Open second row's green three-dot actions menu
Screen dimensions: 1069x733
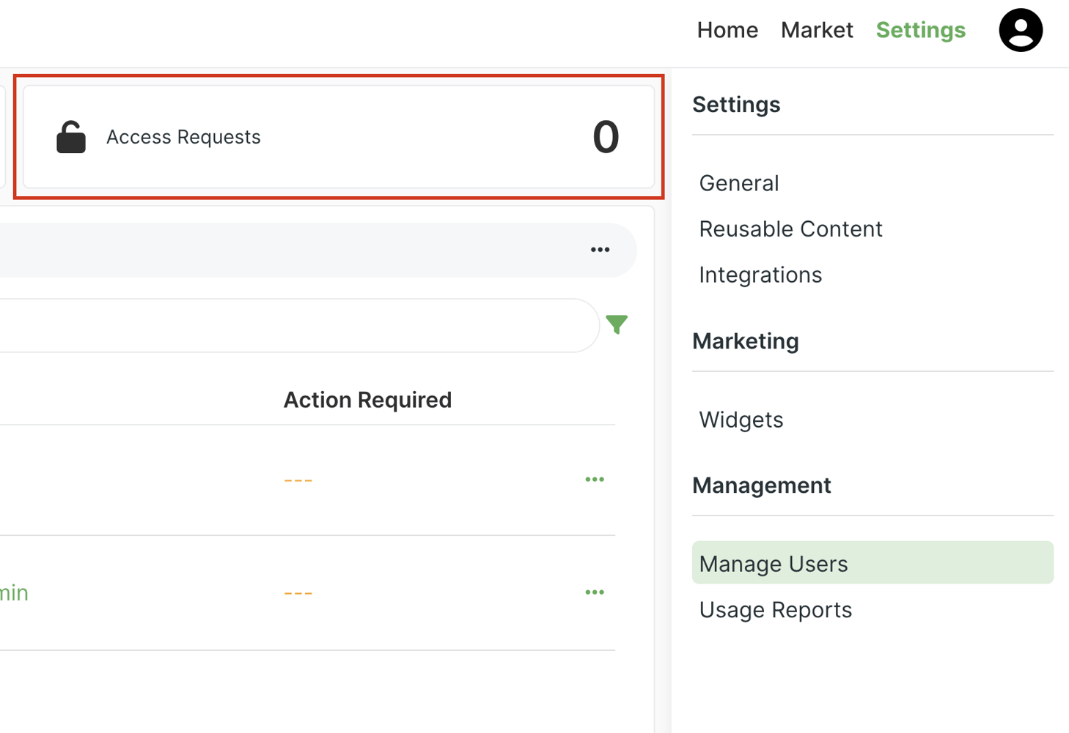[x=594, y=592]
